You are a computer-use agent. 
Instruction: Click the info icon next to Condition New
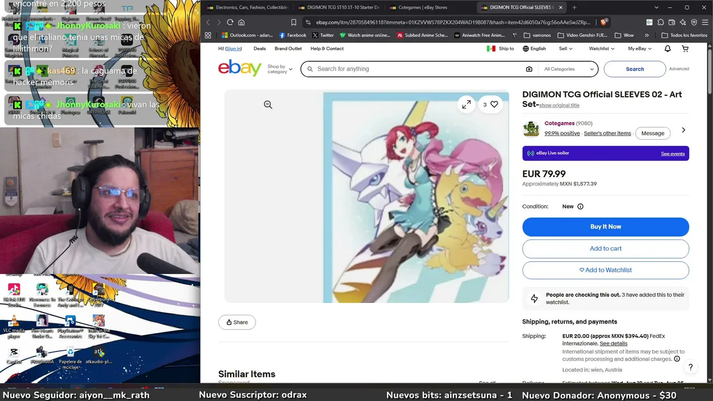click(x=580, y=207)
